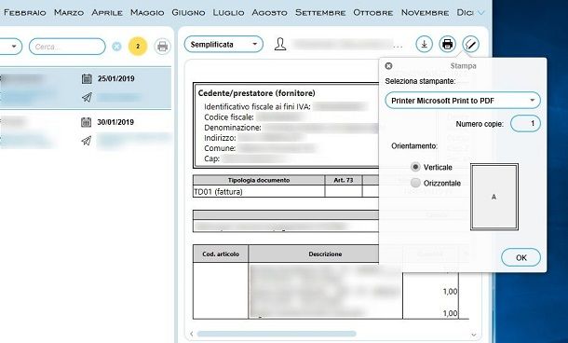Open the Semplificata view dropdown

coord(223,44)
